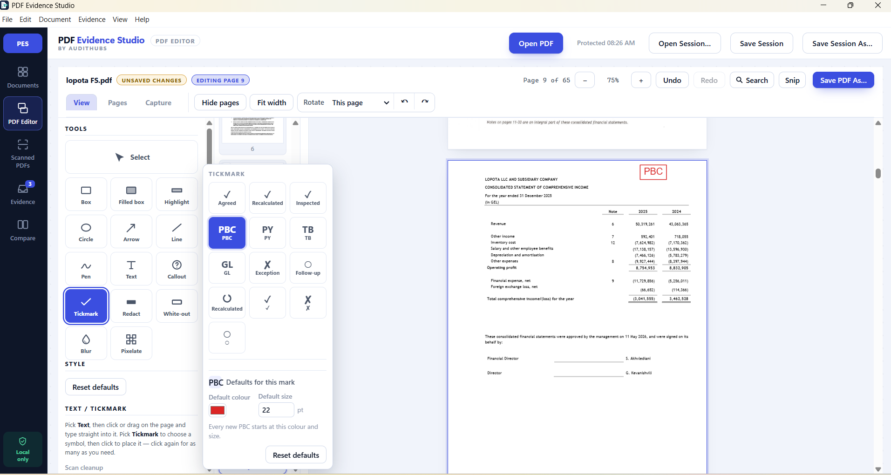Pick the TB tickmark

tap(308, 233)
